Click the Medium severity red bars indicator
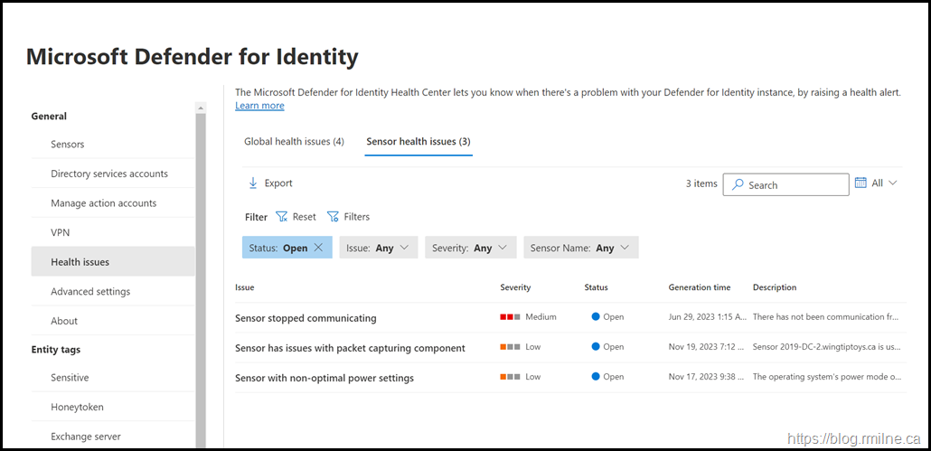The height and width of the screenshot is (451, 931). (510, 317)
